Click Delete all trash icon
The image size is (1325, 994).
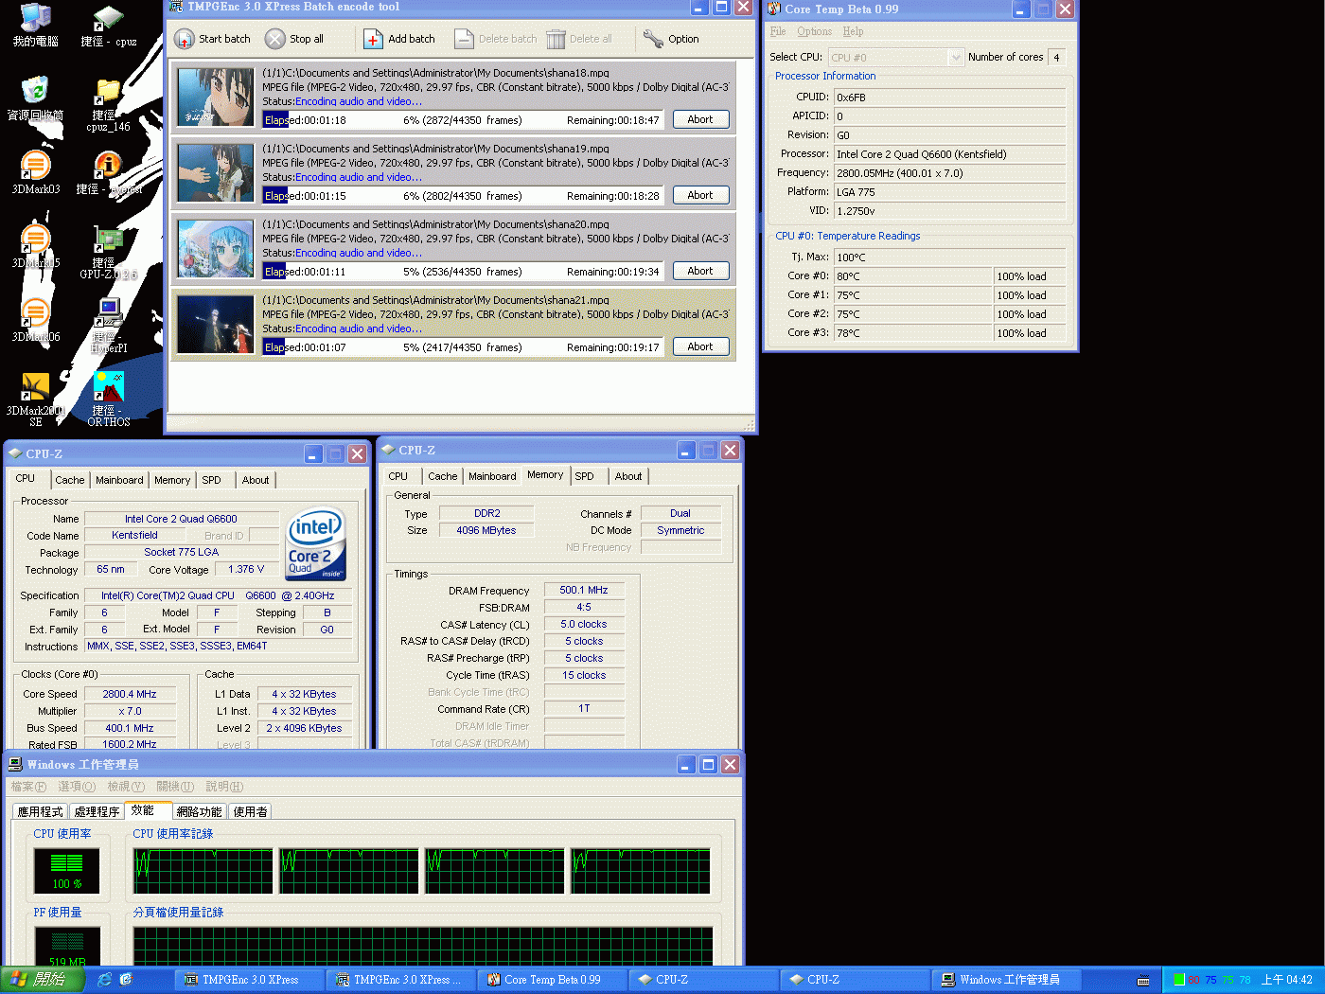(x=556, y=39)
